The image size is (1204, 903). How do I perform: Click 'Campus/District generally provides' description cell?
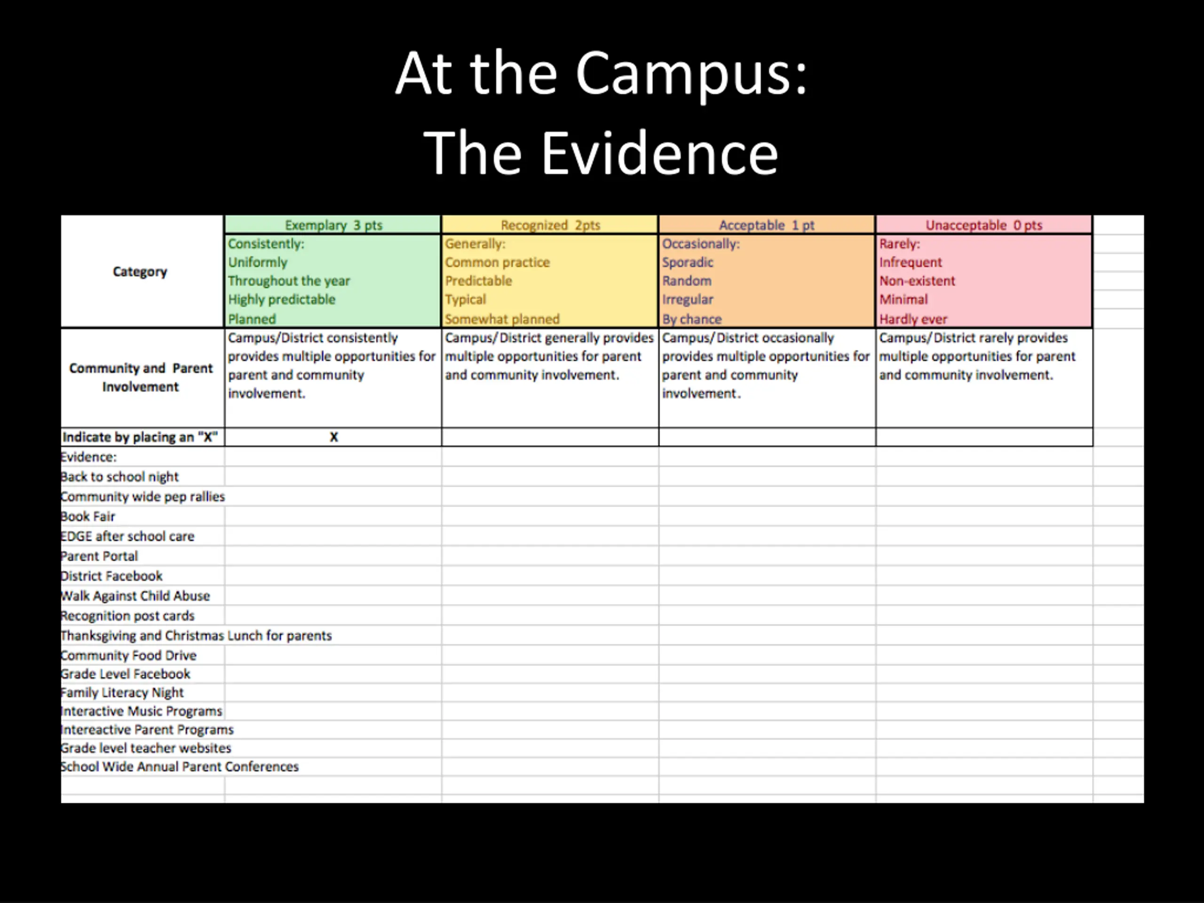point(550,378)
